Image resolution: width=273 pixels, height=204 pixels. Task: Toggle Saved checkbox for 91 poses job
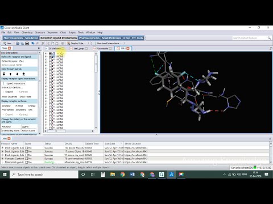coord(27,155)
